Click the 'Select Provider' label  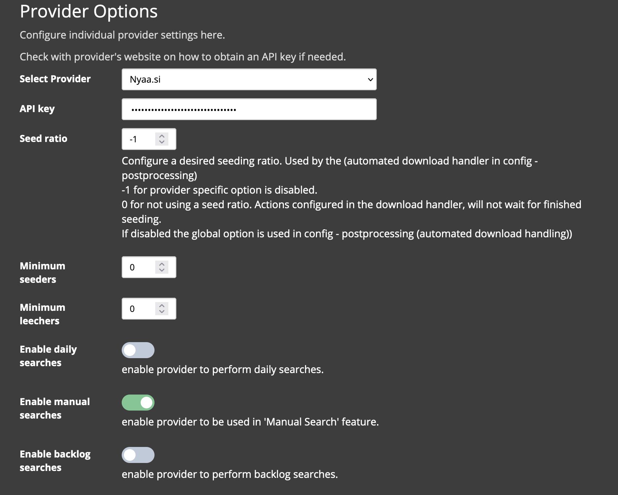tap(55, 79)
